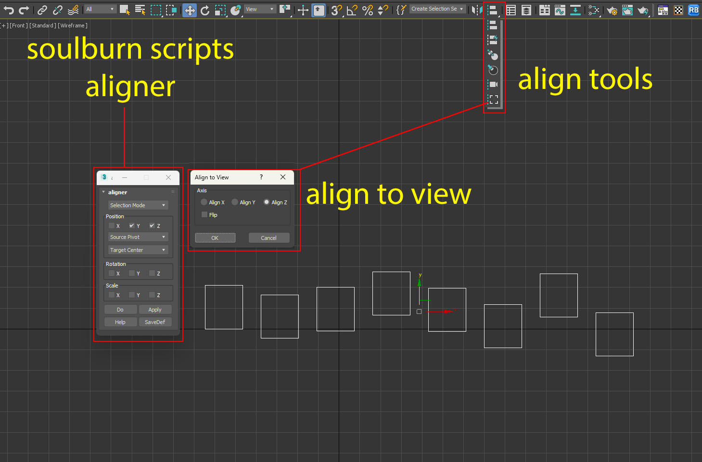The height and width of the screenshot is (462, 702).
Task: Open the Target Center dropdown
Action: click(138, 250)
